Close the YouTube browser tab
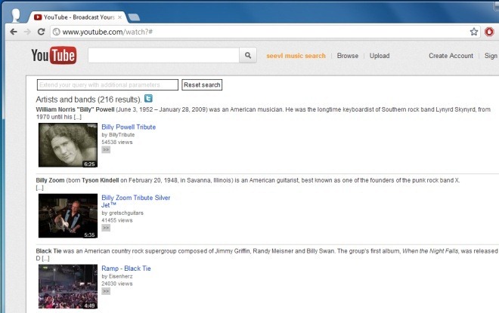The height and width of the screenshot is (313, 499). (x=119, y=17)
